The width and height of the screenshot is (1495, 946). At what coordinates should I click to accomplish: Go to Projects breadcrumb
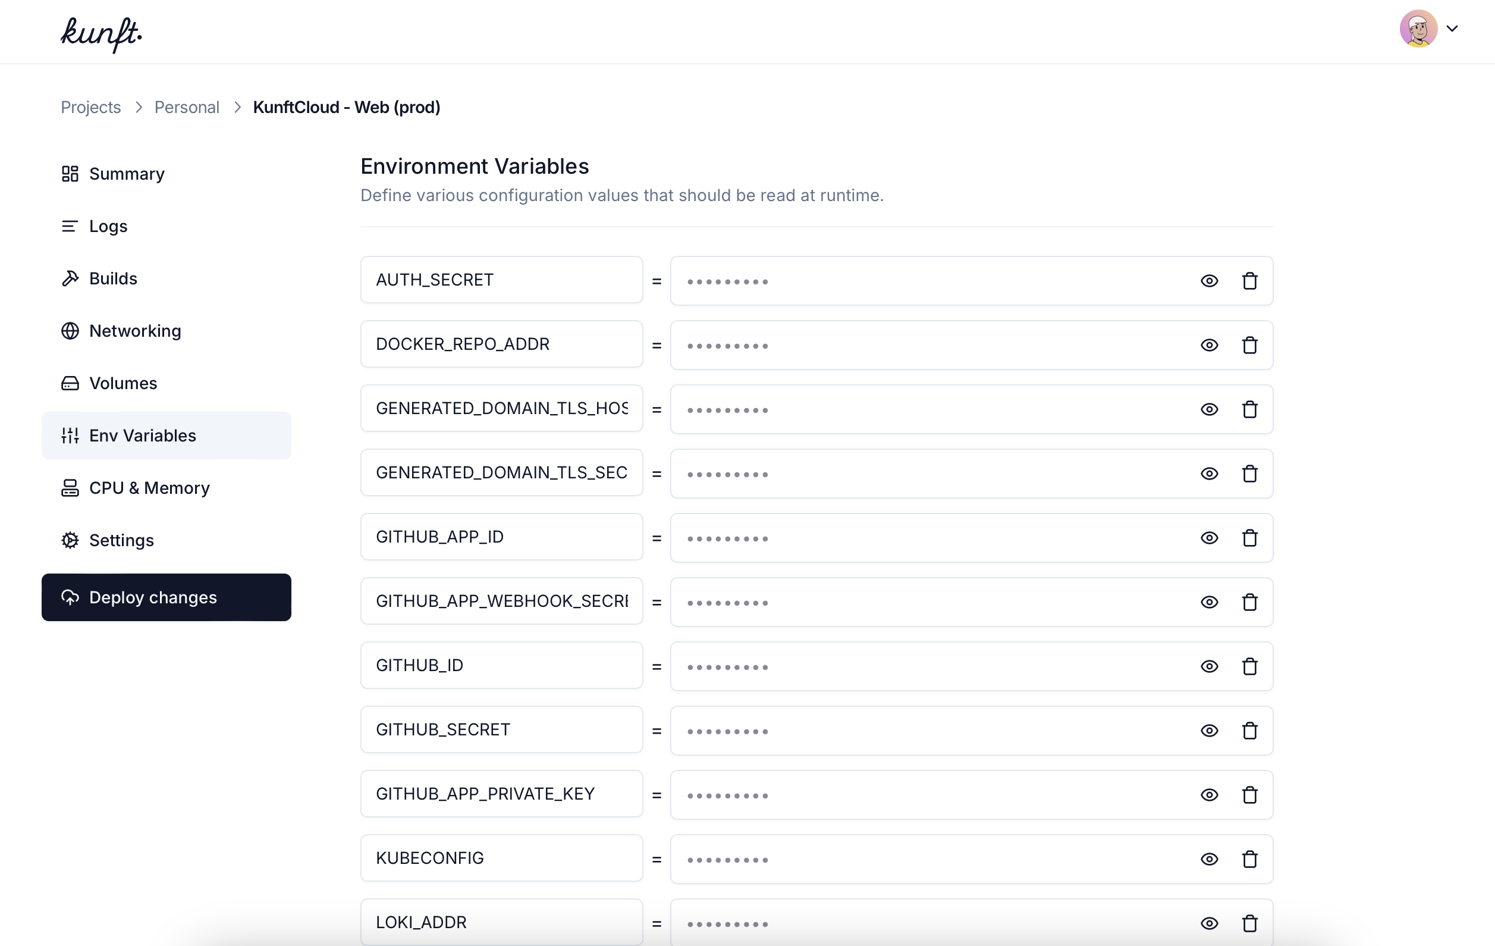tap(90, 108)
